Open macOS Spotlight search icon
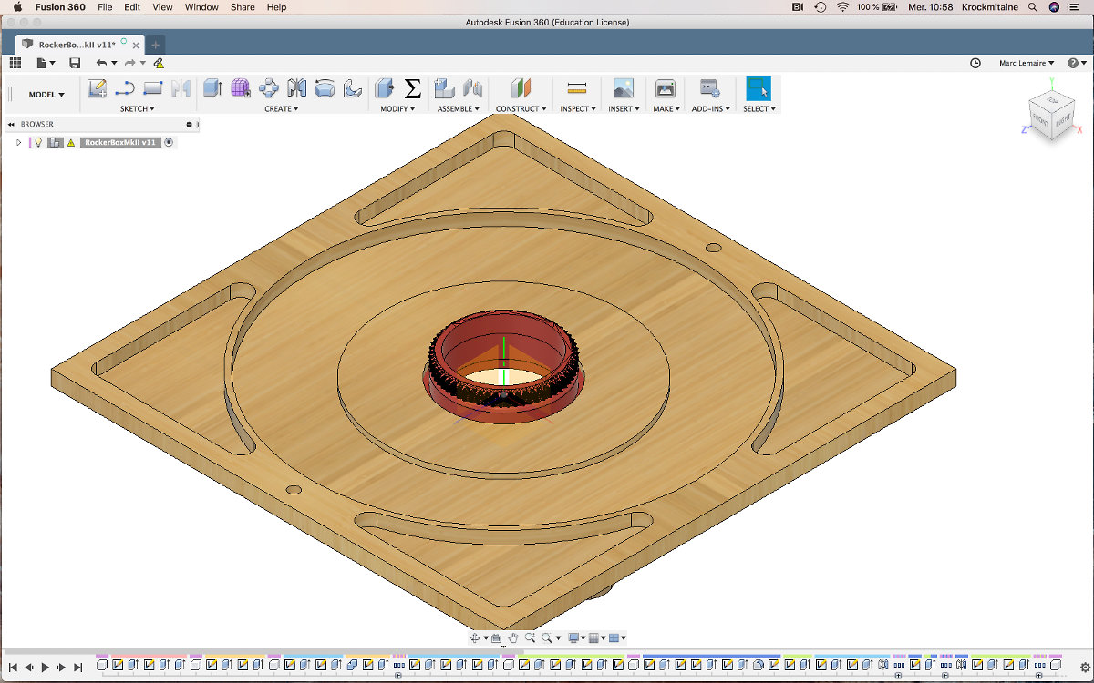This screenshot has height=683, width=1094. (1033, 7)
